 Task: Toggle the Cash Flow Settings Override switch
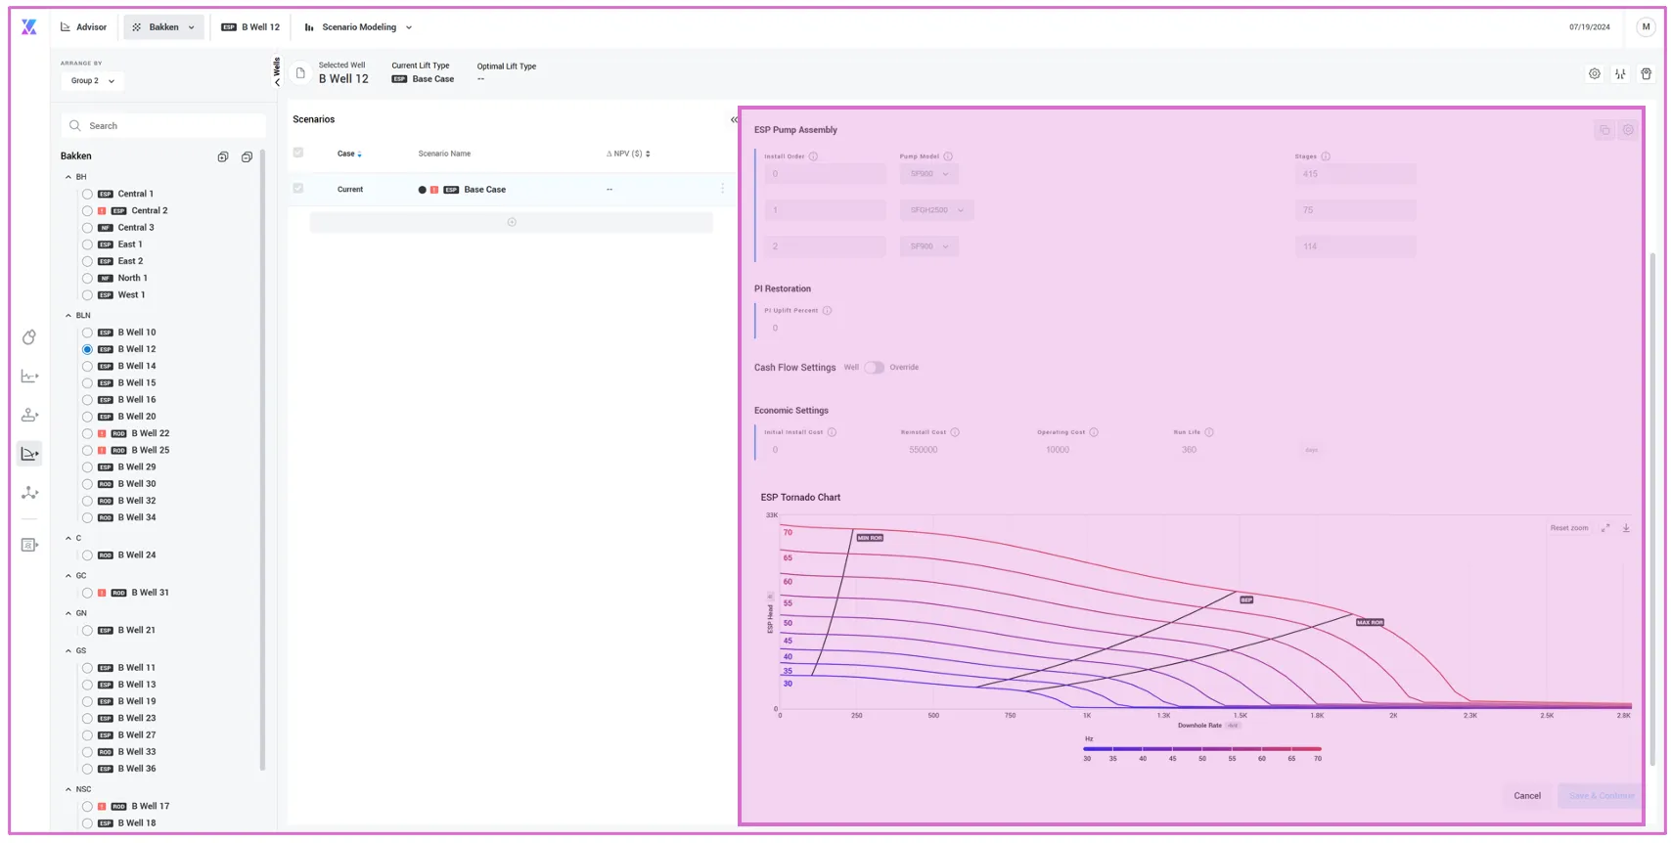874,368
